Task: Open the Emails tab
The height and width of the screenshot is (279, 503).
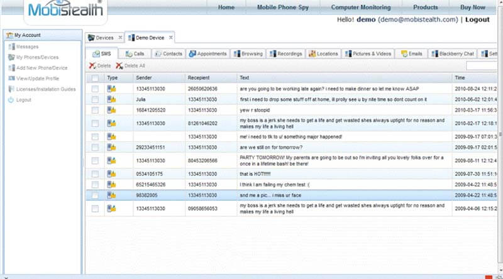Action: point(412,53)
